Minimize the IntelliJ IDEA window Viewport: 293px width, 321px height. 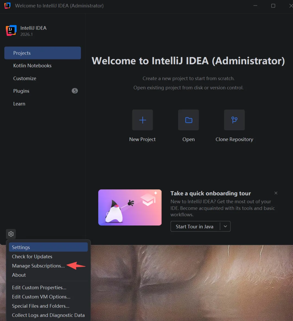(x=255, y=6)
